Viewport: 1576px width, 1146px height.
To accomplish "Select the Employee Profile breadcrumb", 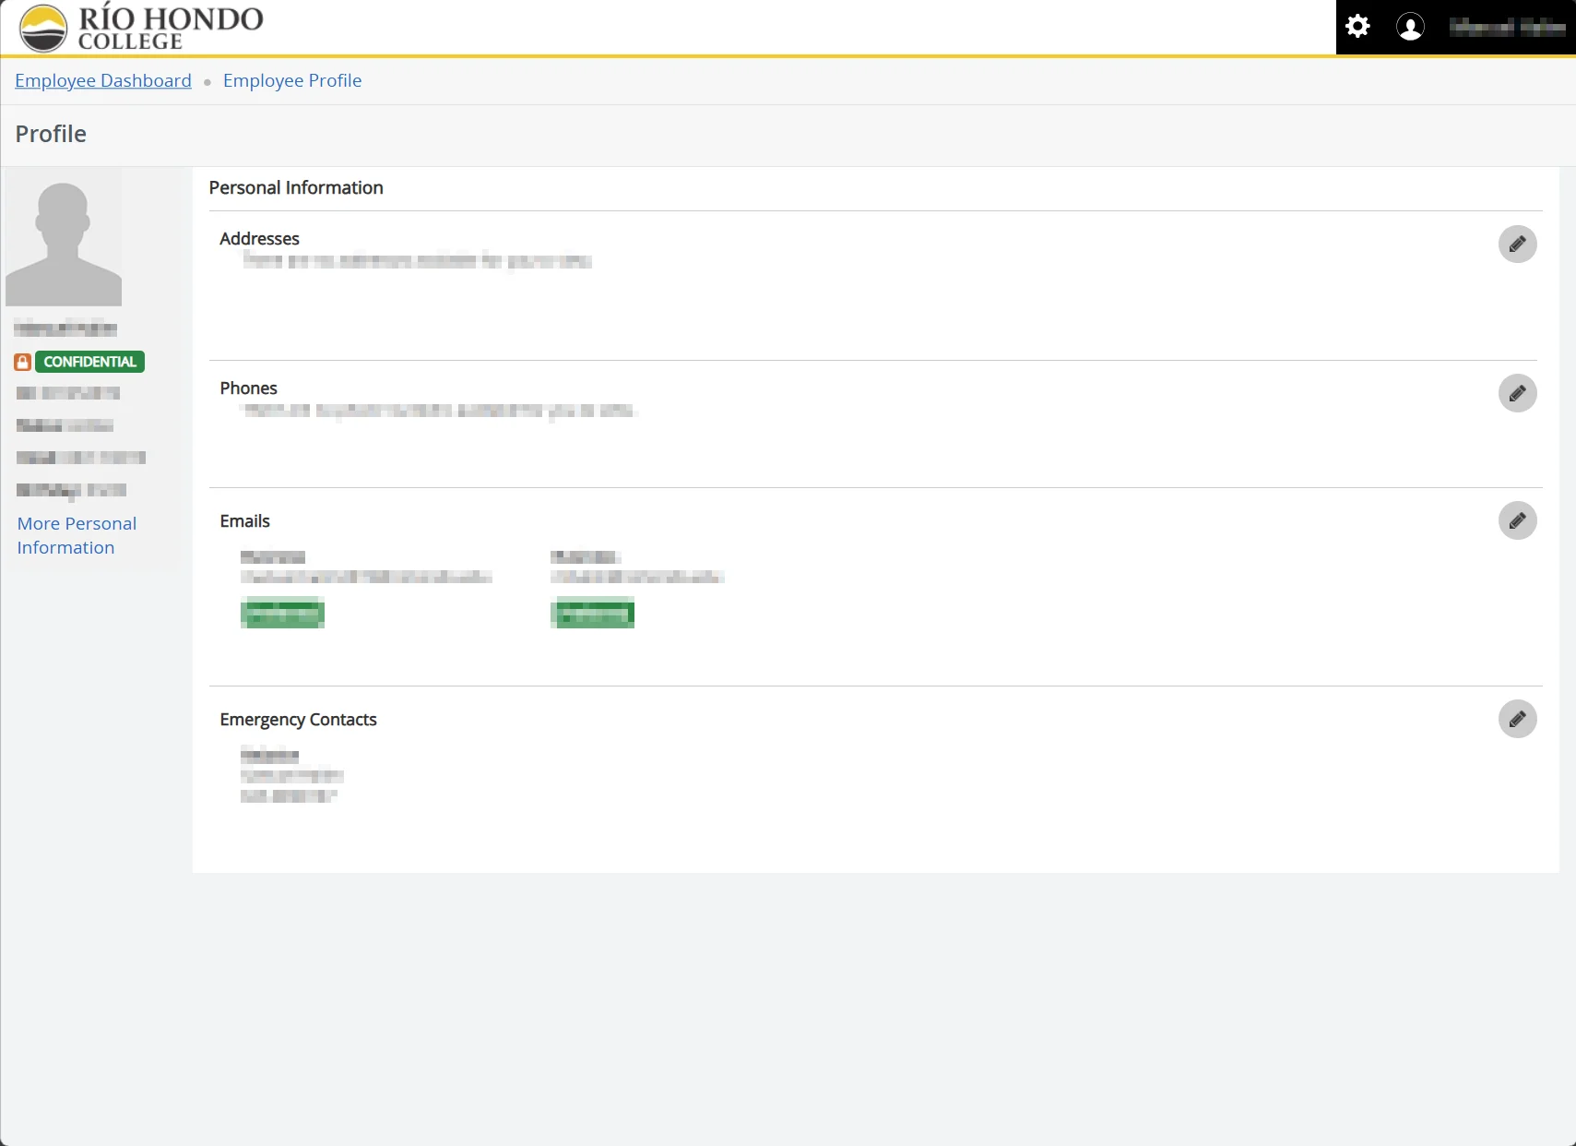I will pos(292,80).
